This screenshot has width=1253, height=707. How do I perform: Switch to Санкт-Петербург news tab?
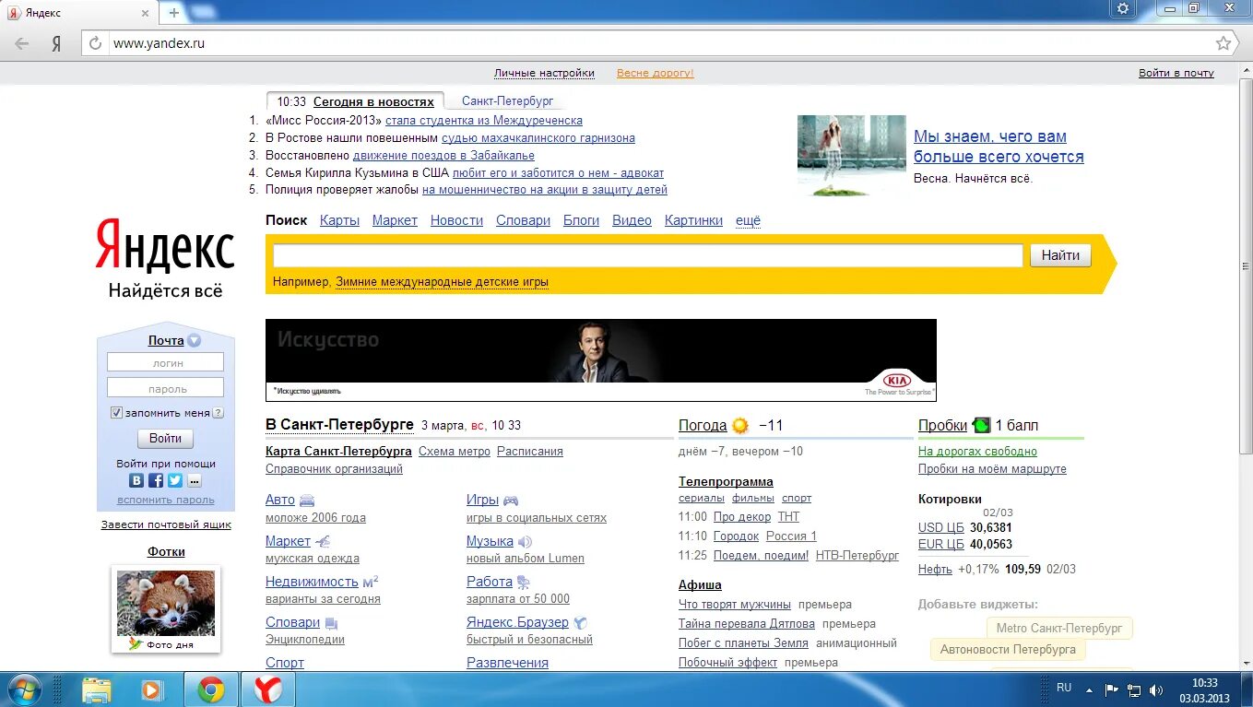(x=507, y=101)
